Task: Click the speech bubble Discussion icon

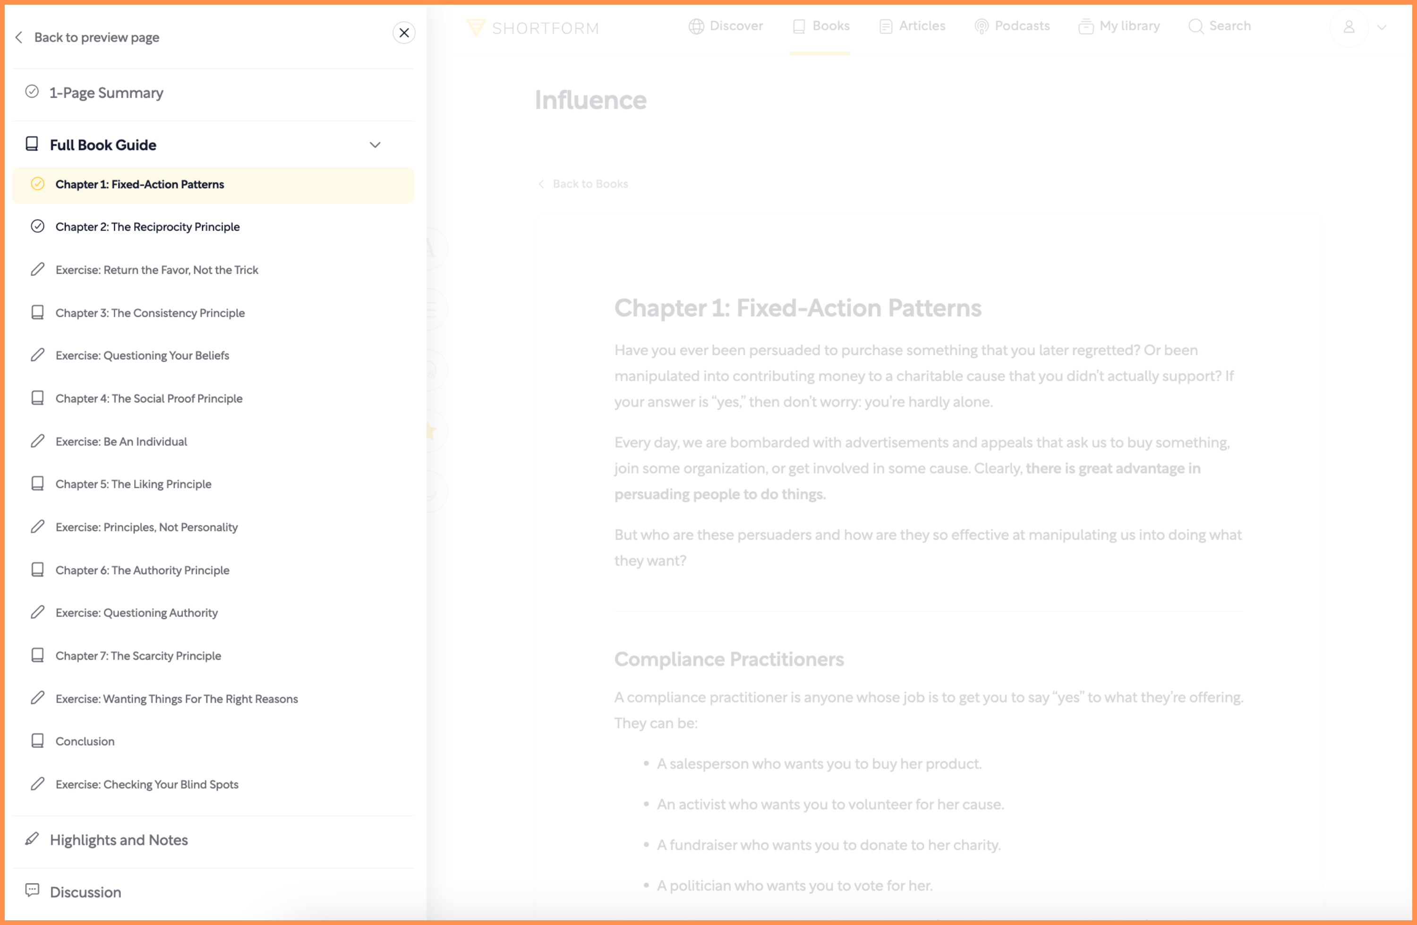Action: click(32, 891)
